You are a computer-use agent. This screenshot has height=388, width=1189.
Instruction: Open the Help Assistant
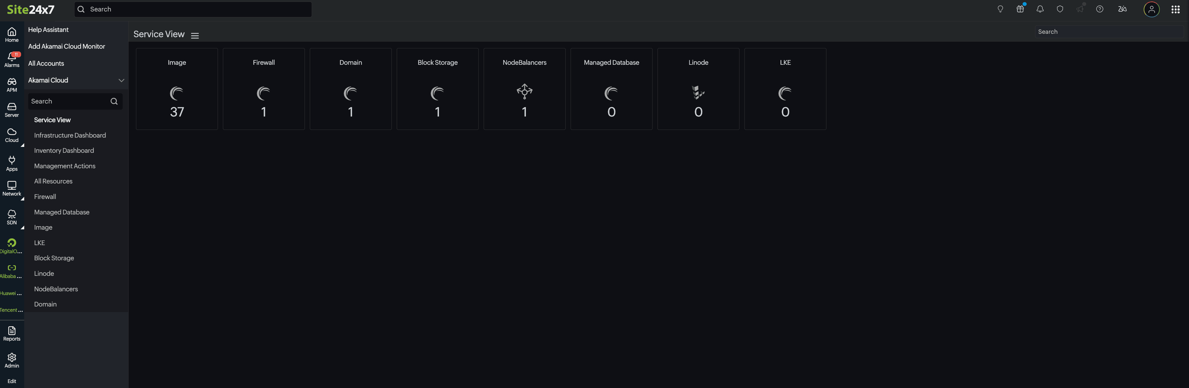pos(48,29)
